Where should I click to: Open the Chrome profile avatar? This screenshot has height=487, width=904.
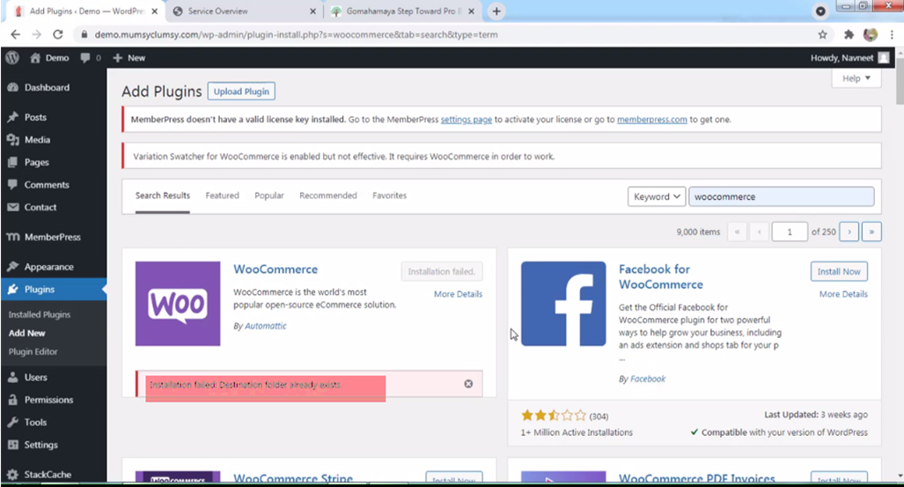pyautogui.click(x=870, y=34)
